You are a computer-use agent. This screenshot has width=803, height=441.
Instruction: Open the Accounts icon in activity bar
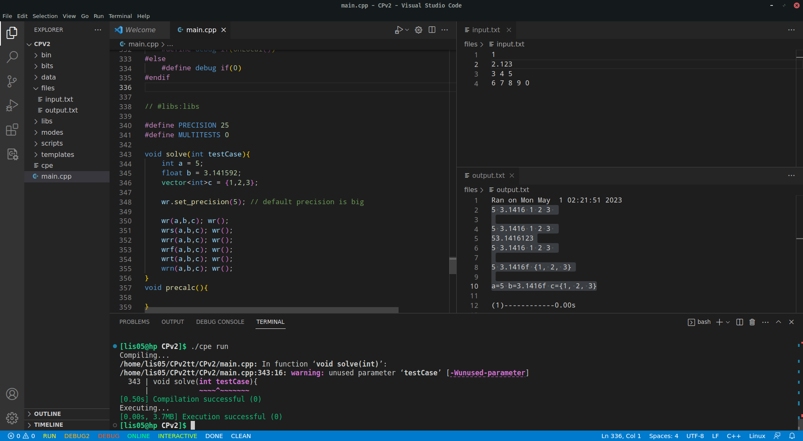[x=12, y=394]
